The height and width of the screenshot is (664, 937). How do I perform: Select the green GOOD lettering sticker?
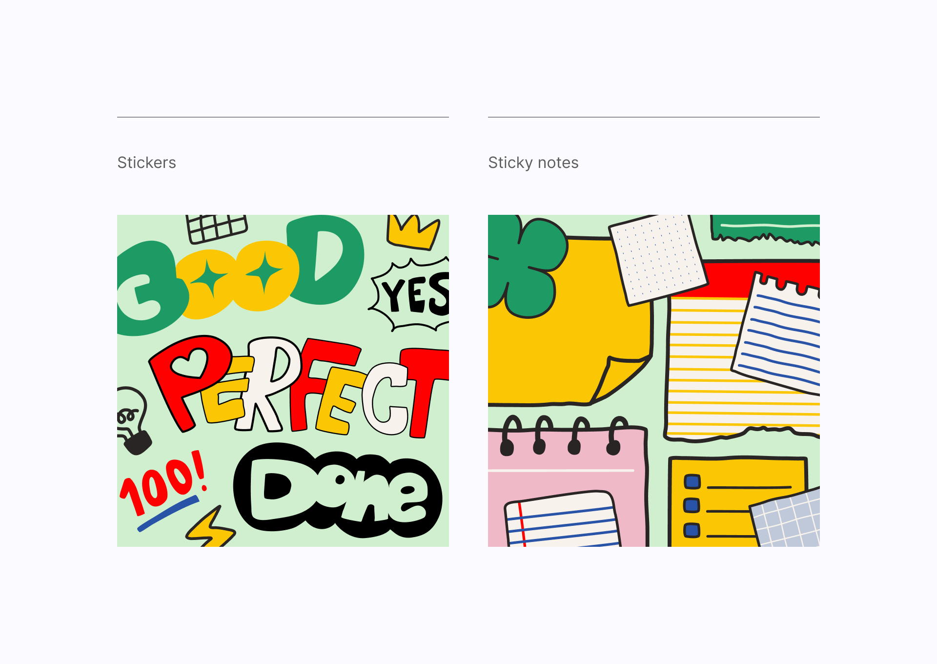240,275
